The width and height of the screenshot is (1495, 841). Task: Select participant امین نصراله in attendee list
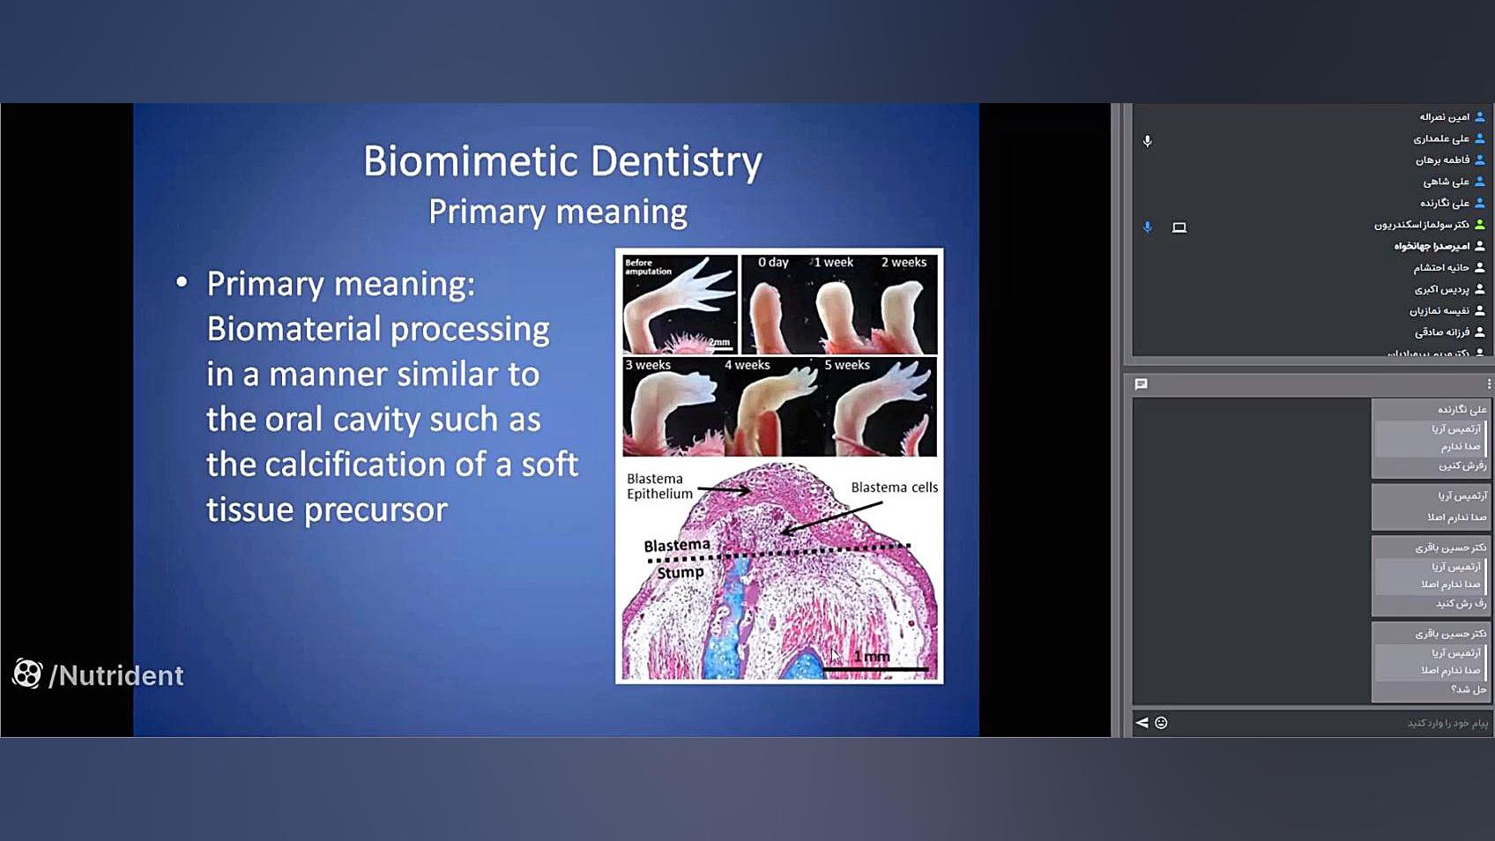pos(1444,117)
